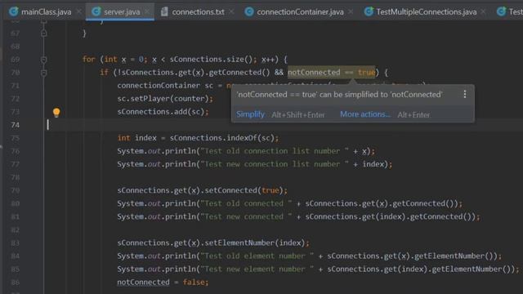Click the connectionContainer.java class icon
The height and width of the screenshot is (294, 523).
click(x=248, y=11)
